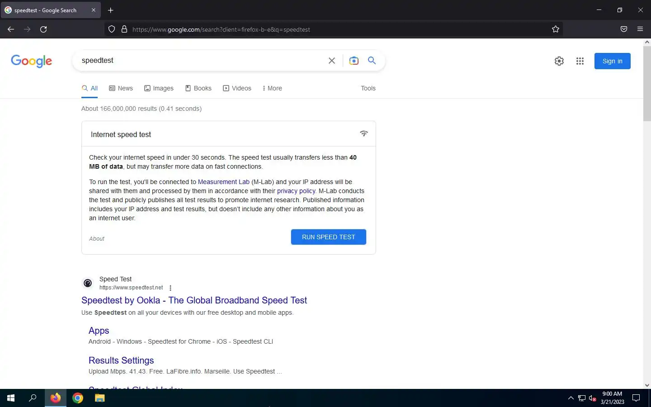The height and width of the screenshot is (407, 651).
Task: Click the scrollbar up arrow
Action: 647,42
